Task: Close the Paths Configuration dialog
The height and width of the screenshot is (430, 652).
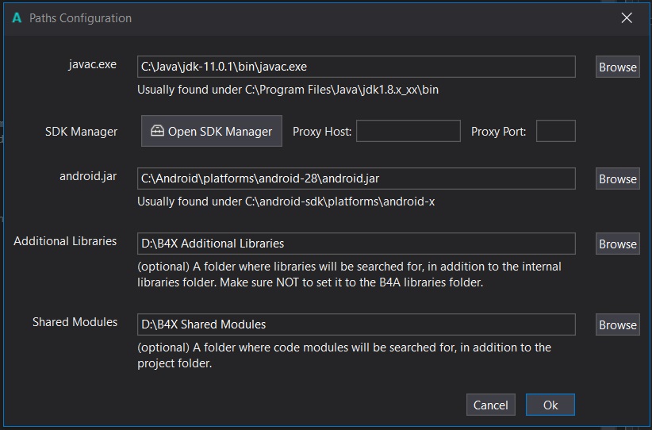Action: click(x=627, y=17)
